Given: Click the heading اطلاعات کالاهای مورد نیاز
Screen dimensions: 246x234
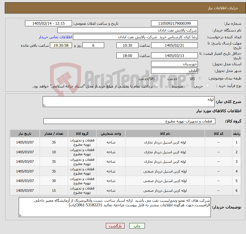Looking at the screenshot, I should tap(219, 111).
